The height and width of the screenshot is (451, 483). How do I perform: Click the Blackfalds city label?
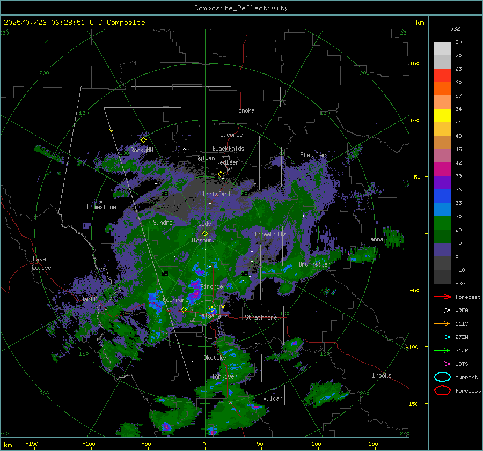pyautogui.click(x=228, y=149)
